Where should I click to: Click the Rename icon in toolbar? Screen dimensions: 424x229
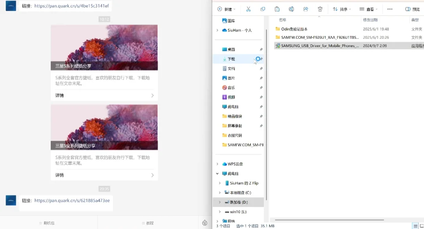point(291,9)
